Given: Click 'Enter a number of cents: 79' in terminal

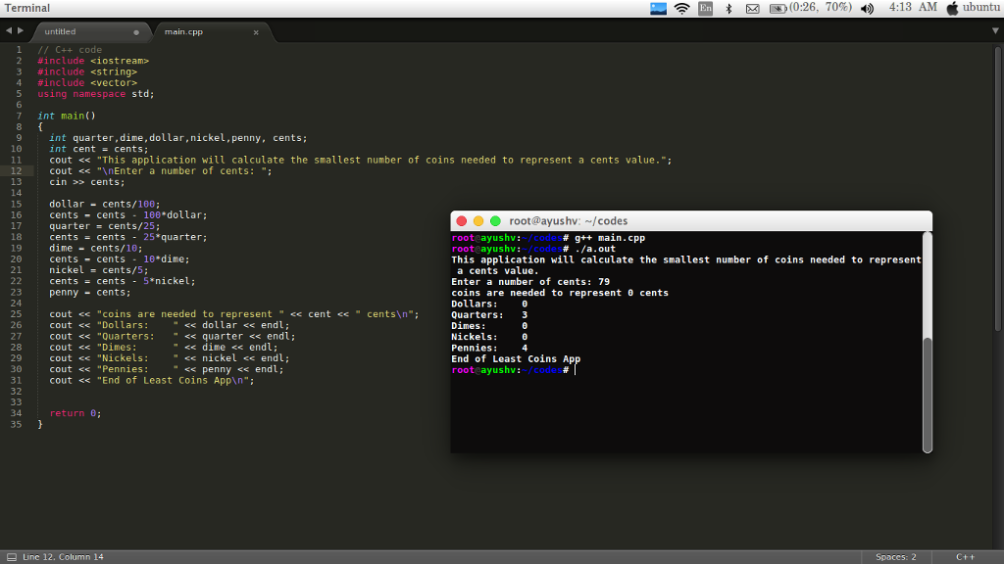Looking at the screenshot, I should click(530, 282).
